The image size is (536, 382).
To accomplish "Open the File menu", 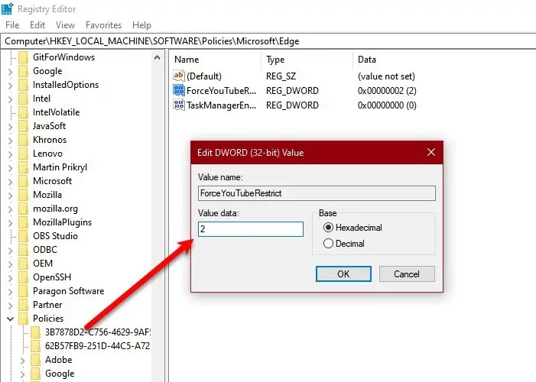I will pos(12,25).
